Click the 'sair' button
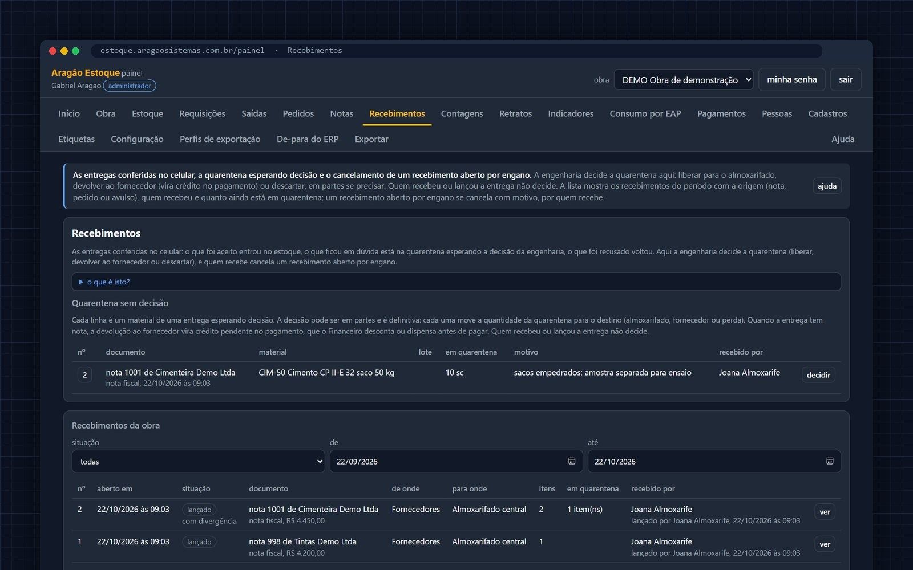The width and height of the screenshot is (913, 570). click(846, 79)
